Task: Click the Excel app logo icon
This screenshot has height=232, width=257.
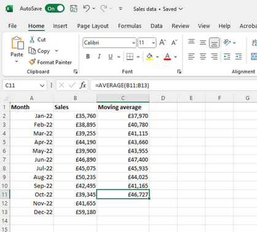Action: (x=9, y=9)
